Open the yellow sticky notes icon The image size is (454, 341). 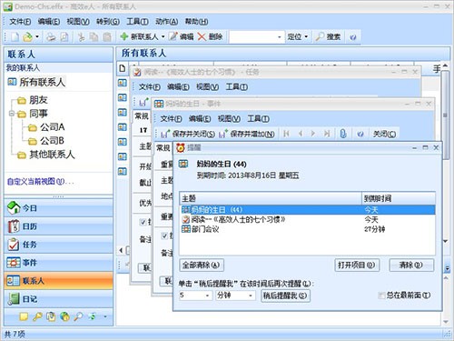pos(24,316)
